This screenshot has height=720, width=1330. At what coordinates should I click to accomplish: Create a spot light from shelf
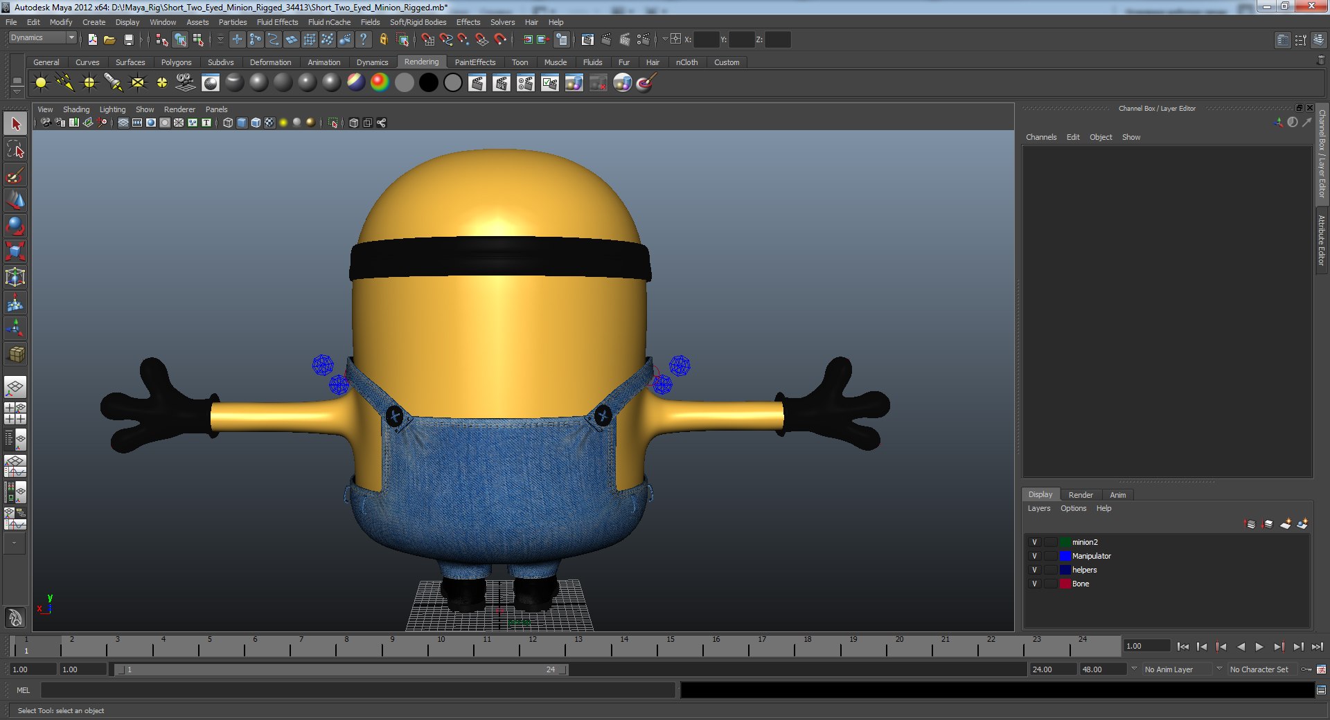pos(114,83)
